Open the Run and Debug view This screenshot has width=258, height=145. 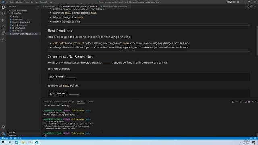[x=3, y=27]
